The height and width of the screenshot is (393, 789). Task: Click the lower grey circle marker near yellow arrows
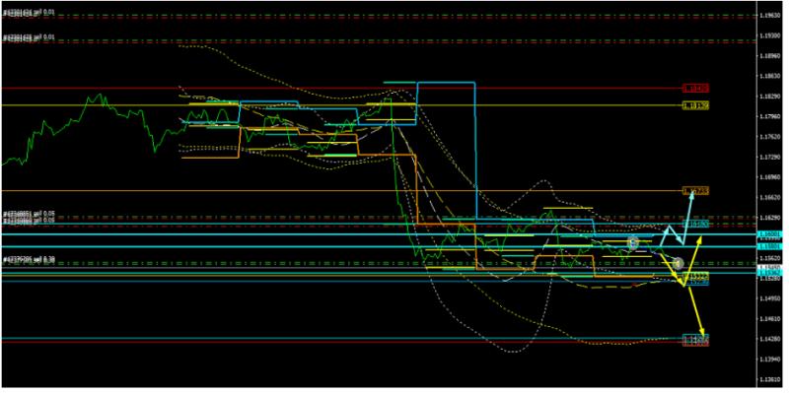[x=678, y=263]
